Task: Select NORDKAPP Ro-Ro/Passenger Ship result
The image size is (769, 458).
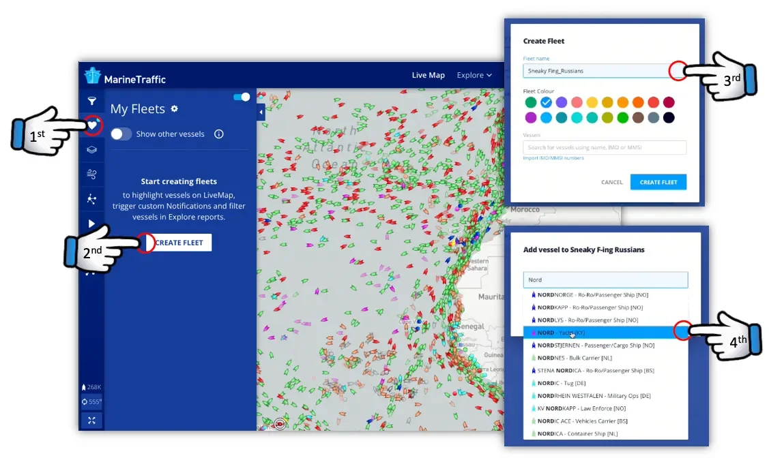Action: point(605,307)
